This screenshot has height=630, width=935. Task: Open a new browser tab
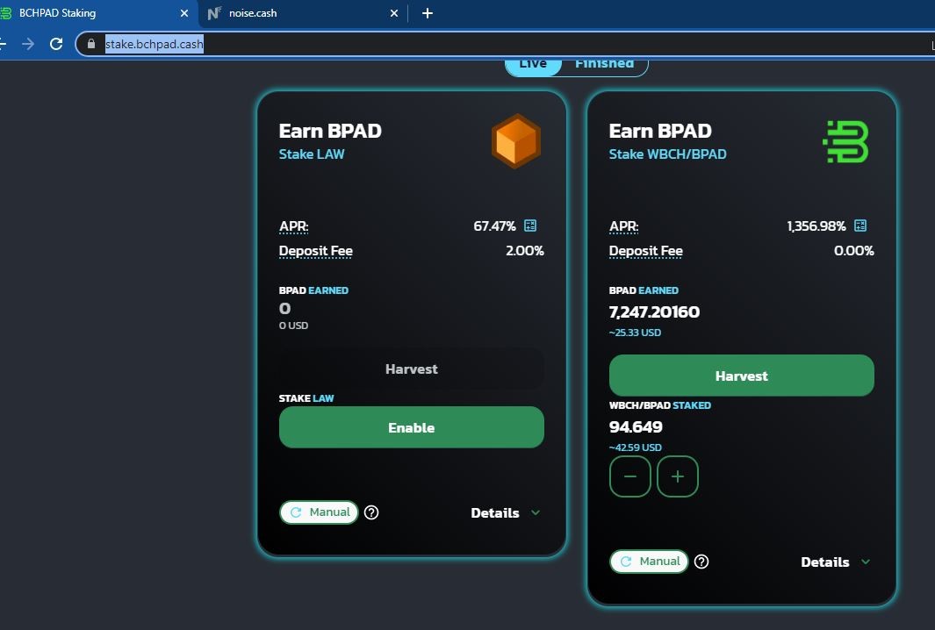click(428, 13)
